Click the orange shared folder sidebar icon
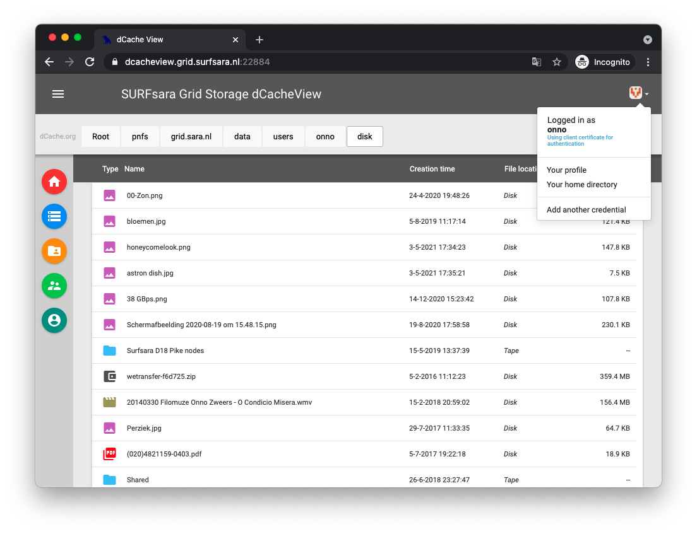 click(x=54, y=251)
